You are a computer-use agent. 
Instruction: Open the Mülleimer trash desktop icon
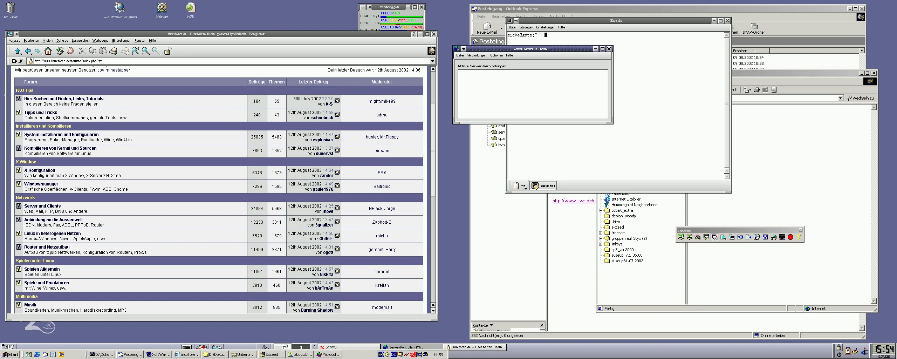pos(11,10)
